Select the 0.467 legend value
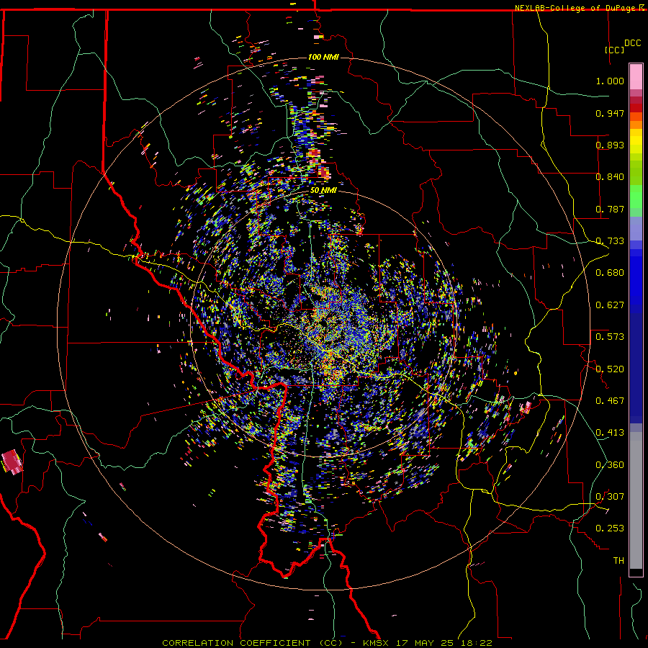The image size is (648, 648). coord(610,401)
